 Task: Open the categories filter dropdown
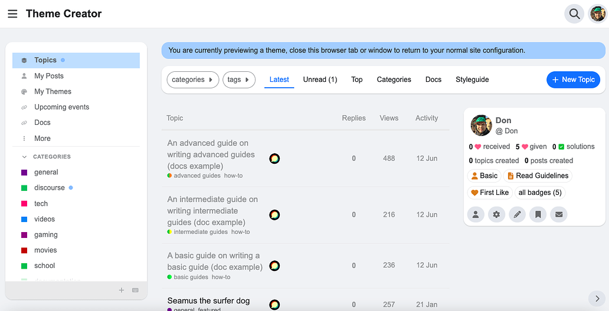pos(192,80)
